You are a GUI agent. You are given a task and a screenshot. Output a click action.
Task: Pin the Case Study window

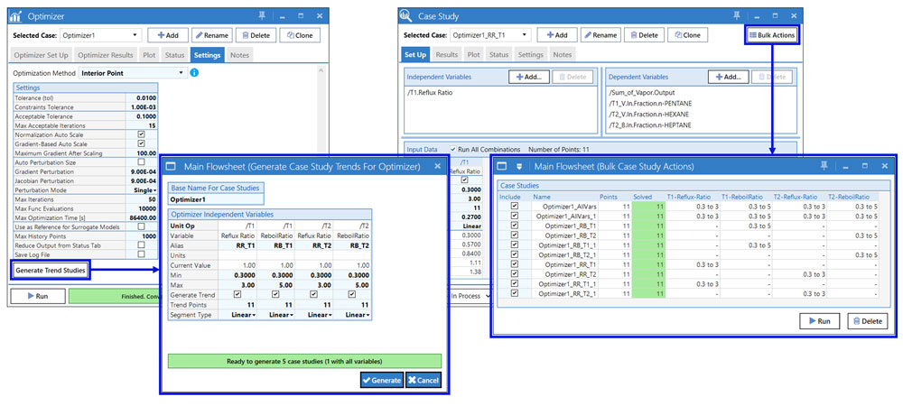tap(737, 16)
